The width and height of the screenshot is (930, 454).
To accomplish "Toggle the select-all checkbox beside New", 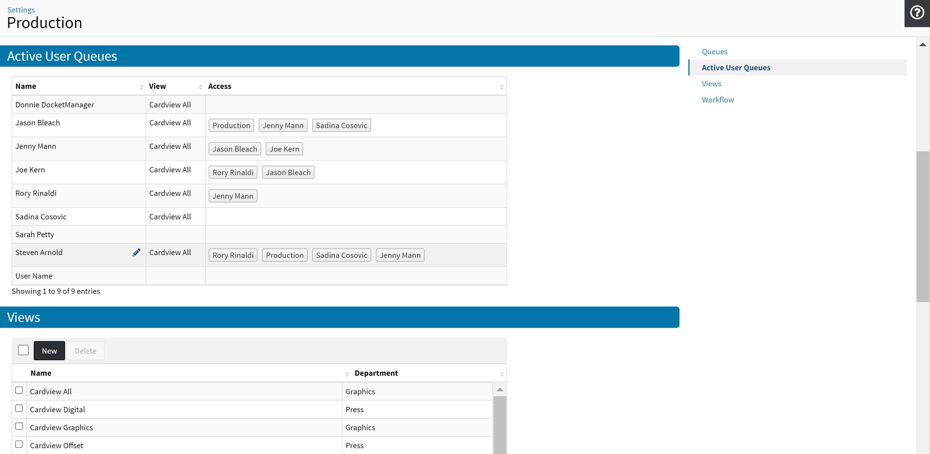I will (23, 350).
